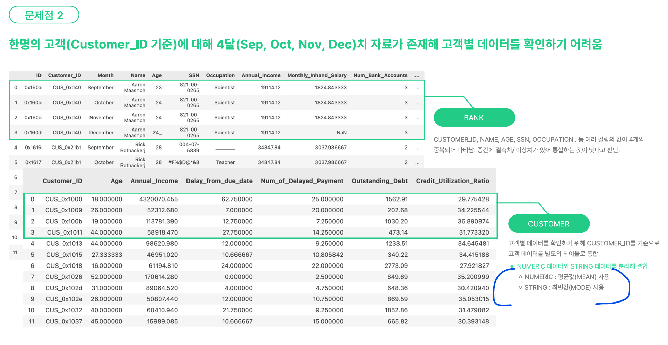Click the CUSTOMER description starting 고객별 데이터를 확인하기
Image resolution: width=668 pixels, height=345 pixels.
pos(584,248)
